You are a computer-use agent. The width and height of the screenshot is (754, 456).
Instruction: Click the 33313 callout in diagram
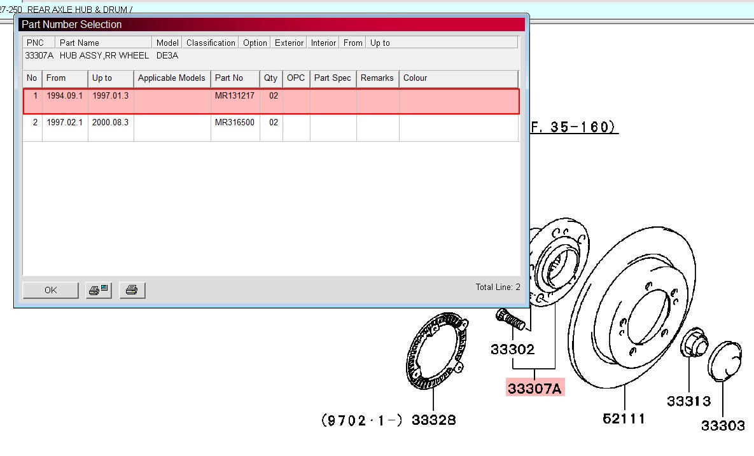point(689,401)
